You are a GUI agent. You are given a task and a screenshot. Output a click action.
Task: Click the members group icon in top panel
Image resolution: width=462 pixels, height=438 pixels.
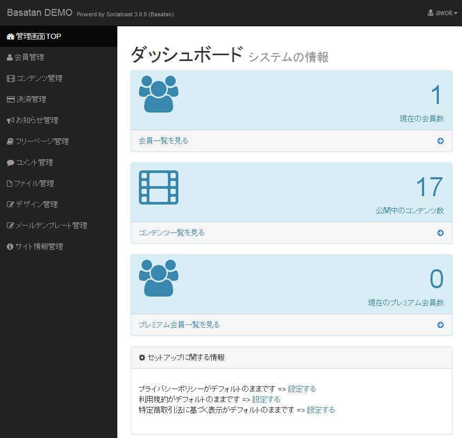[x=158, y=95]
